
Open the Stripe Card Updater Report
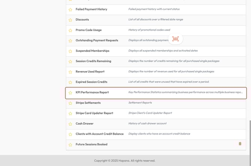point(94,113)
